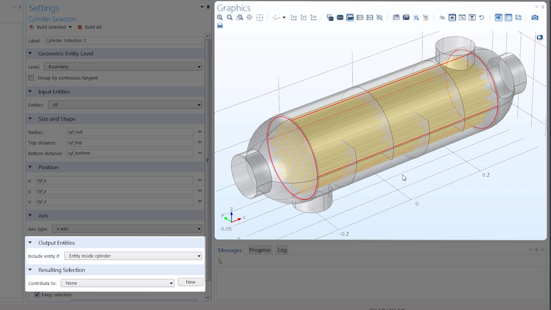Click the wireframe rendering cube icon
The image size is (551, 310).
[x=518, y=18]
